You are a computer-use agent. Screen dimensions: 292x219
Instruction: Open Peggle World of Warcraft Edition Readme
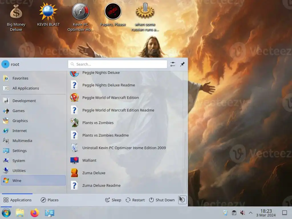point(125,110)
